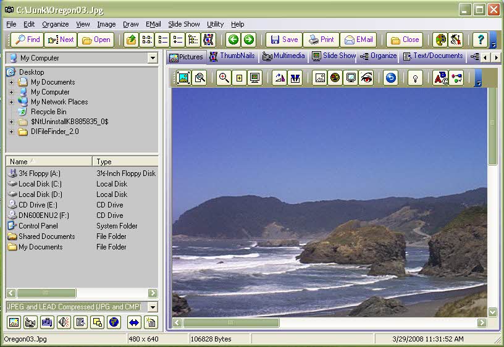Click the EMail toolbar button
The height and width of the screenshot is (347, 504).
358,40
